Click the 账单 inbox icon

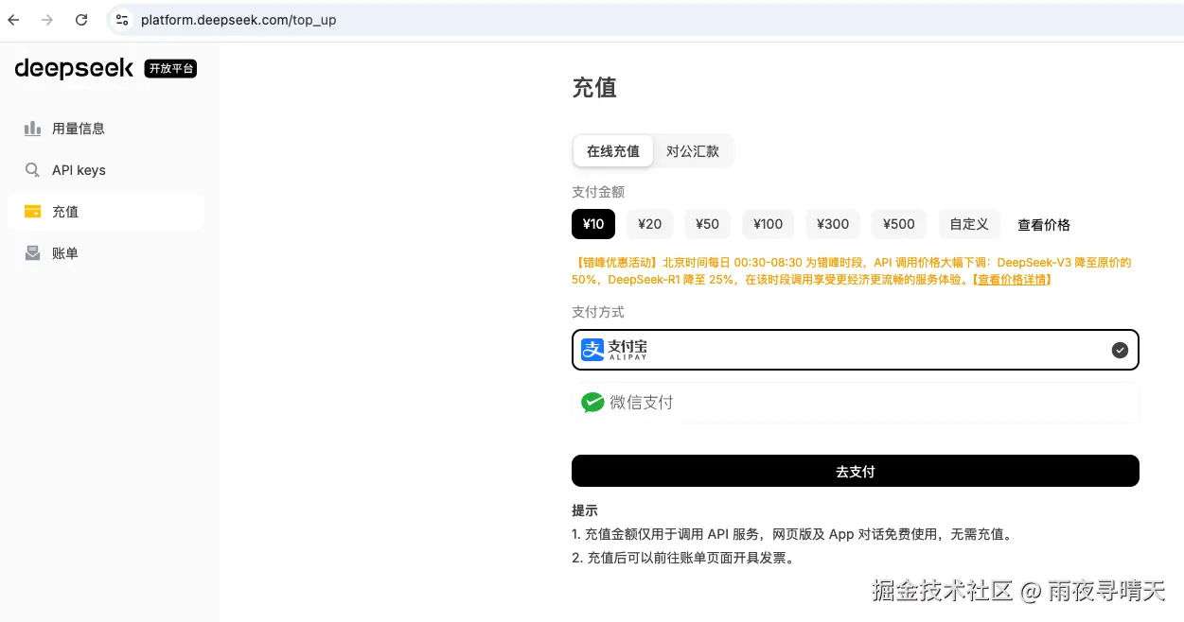[x=32, y=253]
